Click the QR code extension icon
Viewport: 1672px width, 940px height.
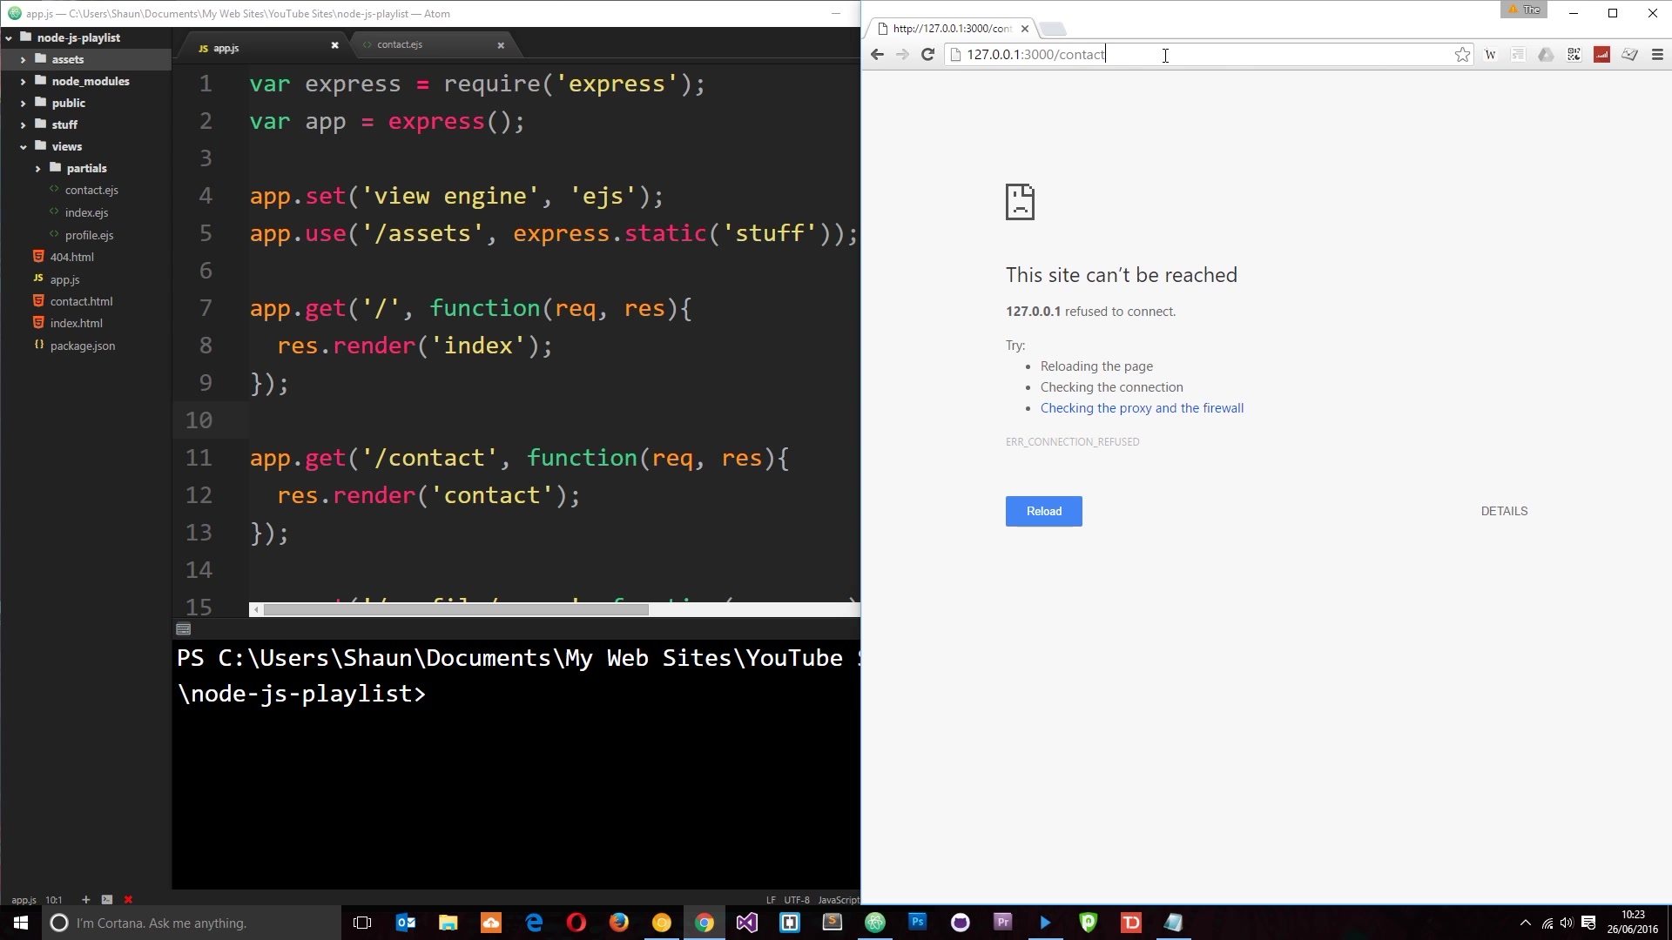[x=1574, y=54]
